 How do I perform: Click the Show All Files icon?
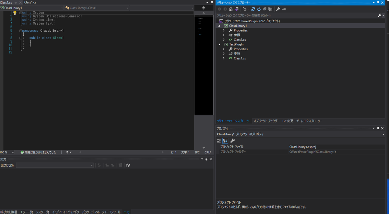click(270, 9)
